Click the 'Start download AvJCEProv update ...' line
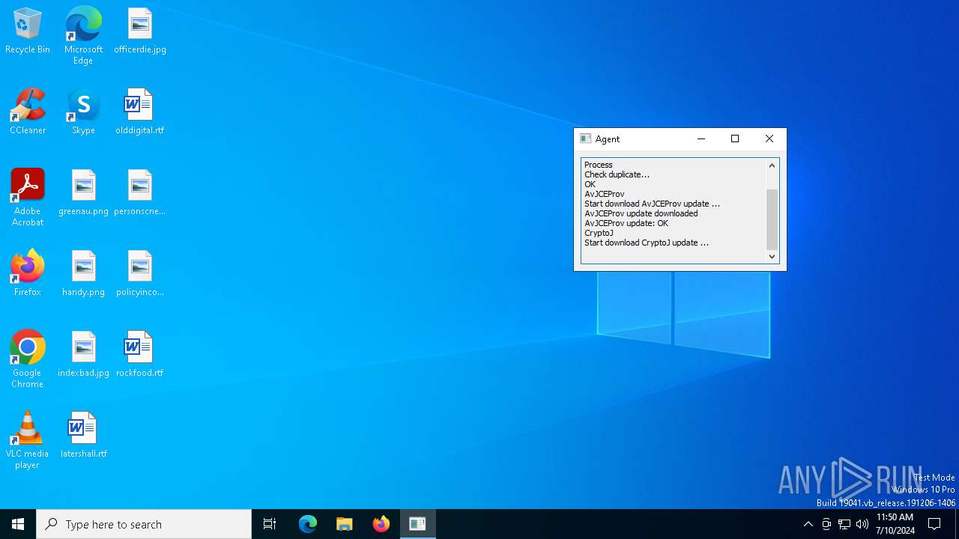This screenshot has width=959, height=539. click(x=652, y=204)
